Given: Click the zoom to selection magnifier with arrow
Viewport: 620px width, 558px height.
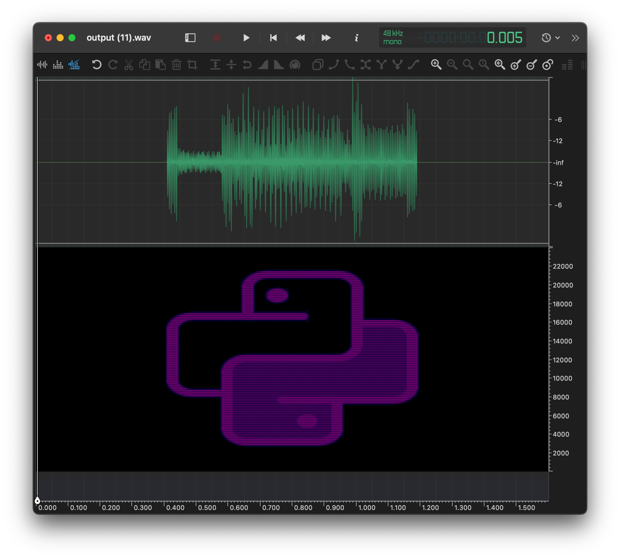Looking at the screenshot, I should click(x=500, y=65).
